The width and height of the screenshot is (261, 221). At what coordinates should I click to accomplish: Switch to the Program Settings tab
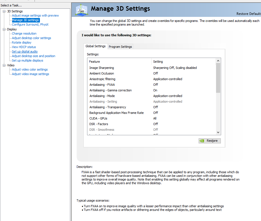tap(120, 47)
